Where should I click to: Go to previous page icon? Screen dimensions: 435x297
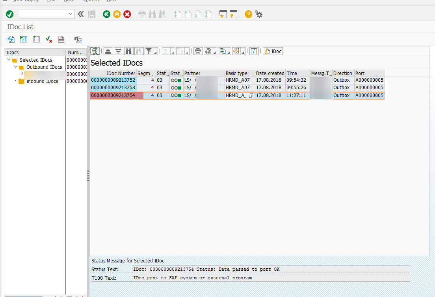[188, 14]
